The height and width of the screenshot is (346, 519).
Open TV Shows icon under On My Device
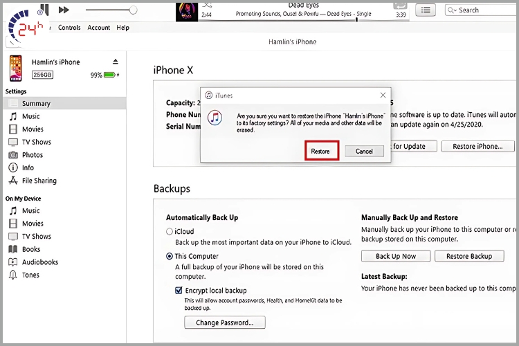click(13, 236)
